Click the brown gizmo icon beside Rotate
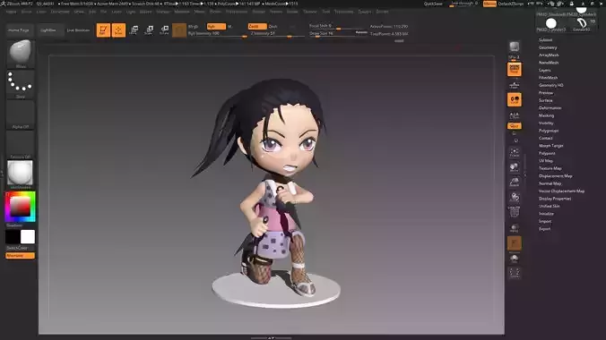The image size is (606, 340). pyautogui.click(x=179, y=30)
